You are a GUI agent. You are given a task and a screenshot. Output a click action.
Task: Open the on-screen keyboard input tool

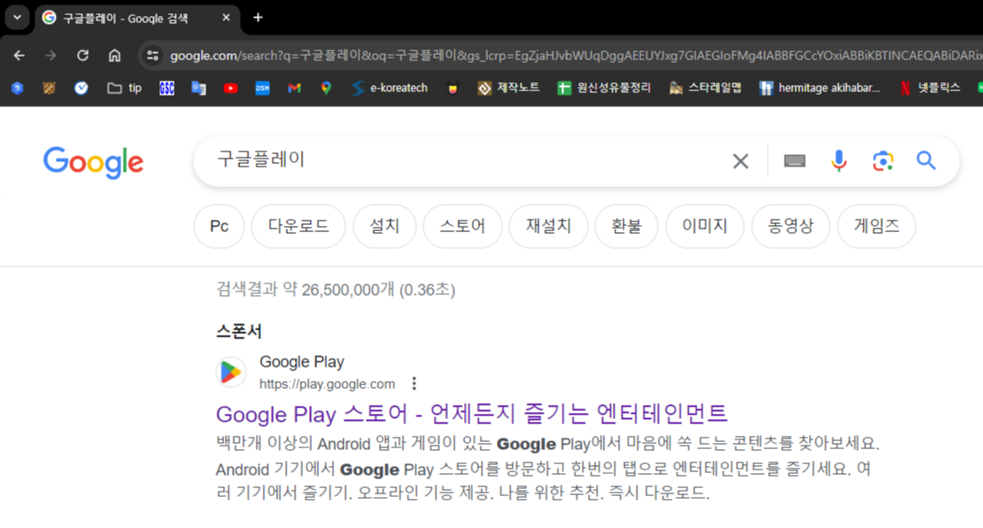pos(794,161)
